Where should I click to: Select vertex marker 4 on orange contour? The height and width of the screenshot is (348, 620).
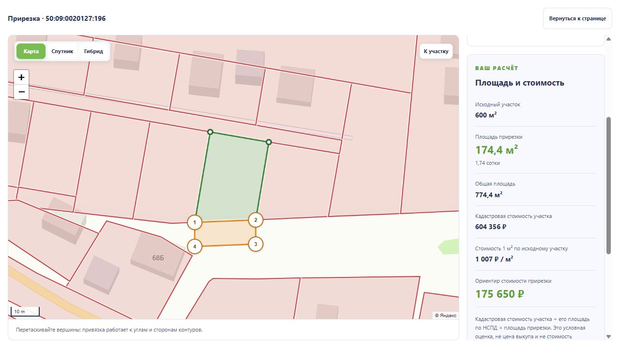click(194, 246)
